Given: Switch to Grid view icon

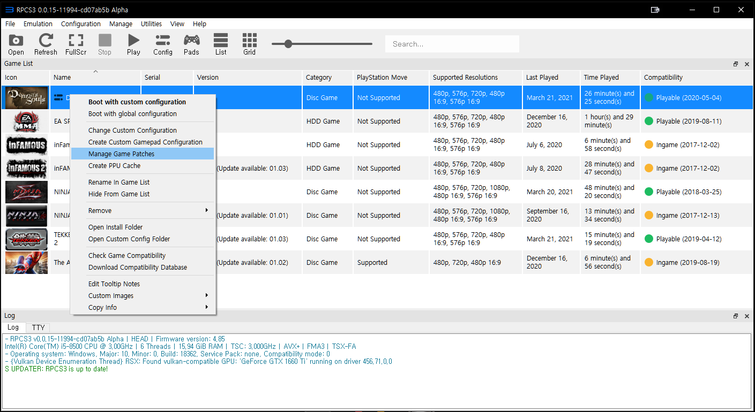Looking at the screenshot, I should tap(249, 44).
